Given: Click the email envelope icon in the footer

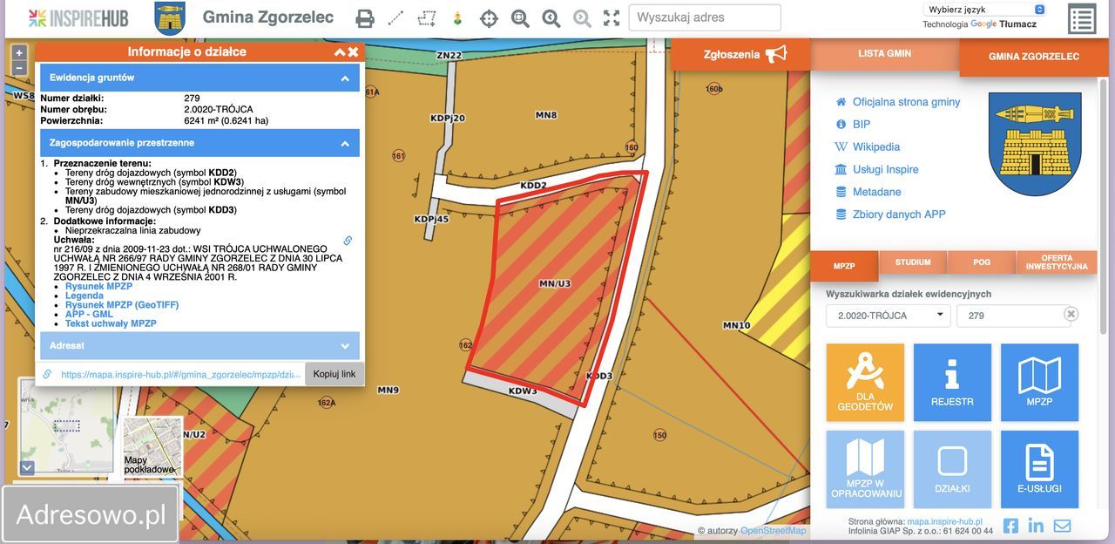Looking at the screenshot, I should point(1062,526).
